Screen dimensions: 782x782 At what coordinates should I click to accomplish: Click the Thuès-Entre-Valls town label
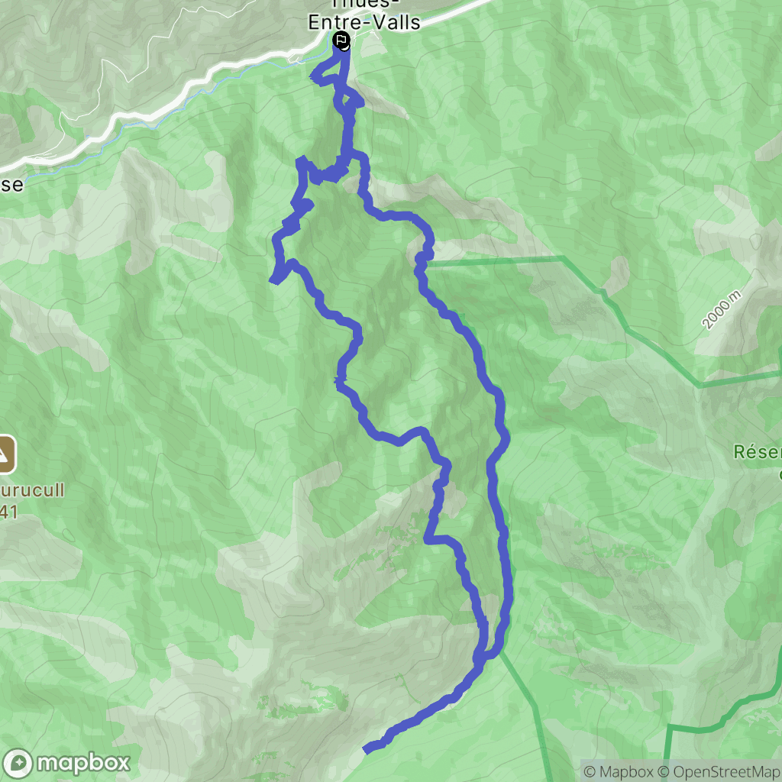[364, 15]
